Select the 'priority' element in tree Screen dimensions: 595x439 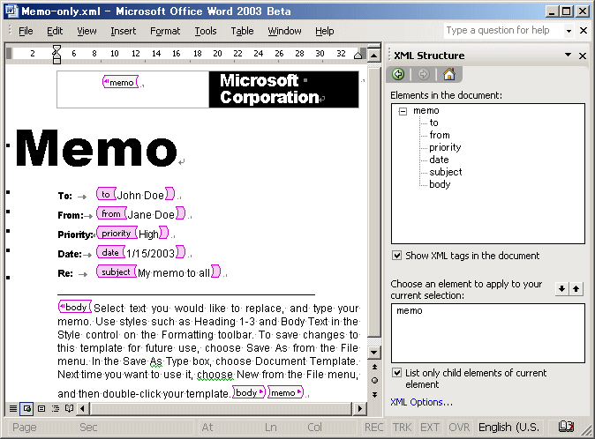click(x=445, y=147)
